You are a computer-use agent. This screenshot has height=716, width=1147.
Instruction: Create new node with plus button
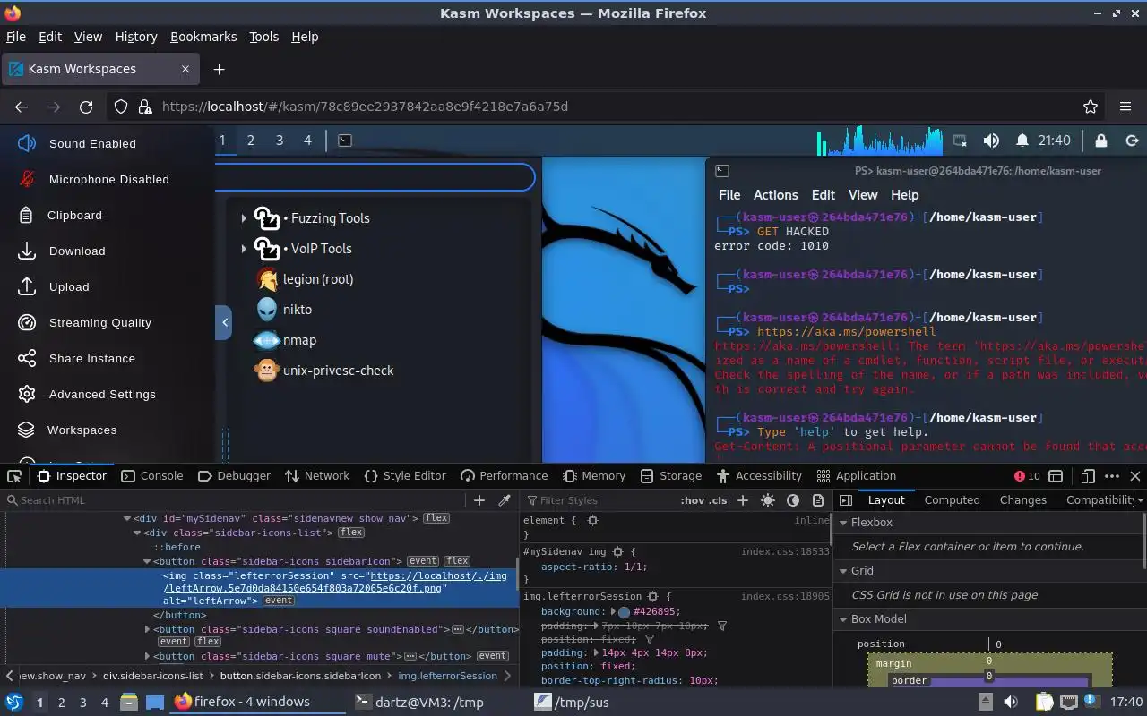(x=479, y=500)
